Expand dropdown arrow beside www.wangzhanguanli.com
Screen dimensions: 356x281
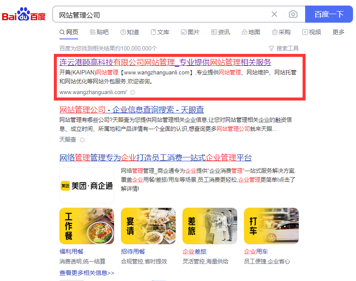coord(132,92)
